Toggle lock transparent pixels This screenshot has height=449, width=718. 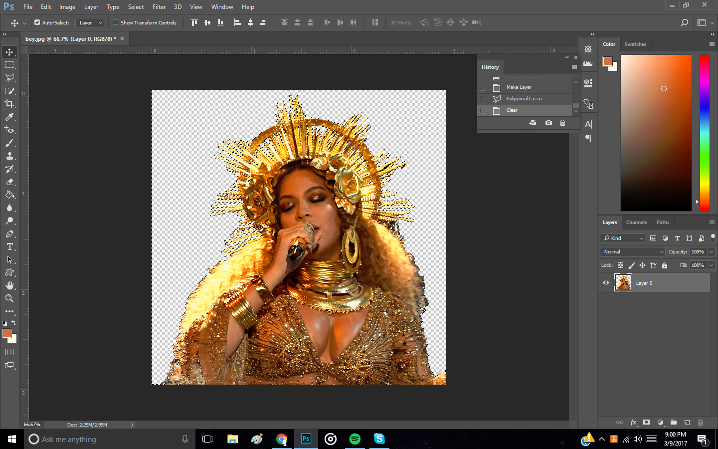(x=620, y=265)
